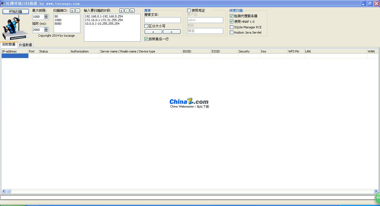Screen dimensions: 380x206
Task: Click the 密码 password input field
Action: pos(205,31)
